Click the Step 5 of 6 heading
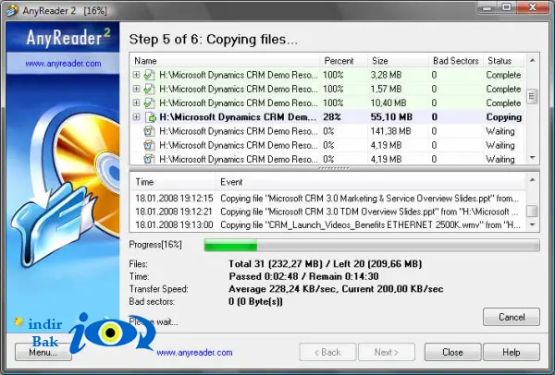 (x=214, y=39)
